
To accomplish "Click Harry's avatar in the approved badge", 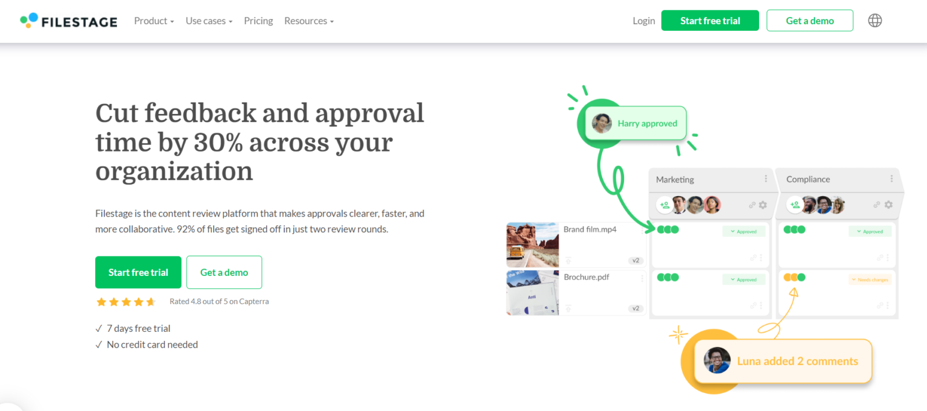I will 602,123.
